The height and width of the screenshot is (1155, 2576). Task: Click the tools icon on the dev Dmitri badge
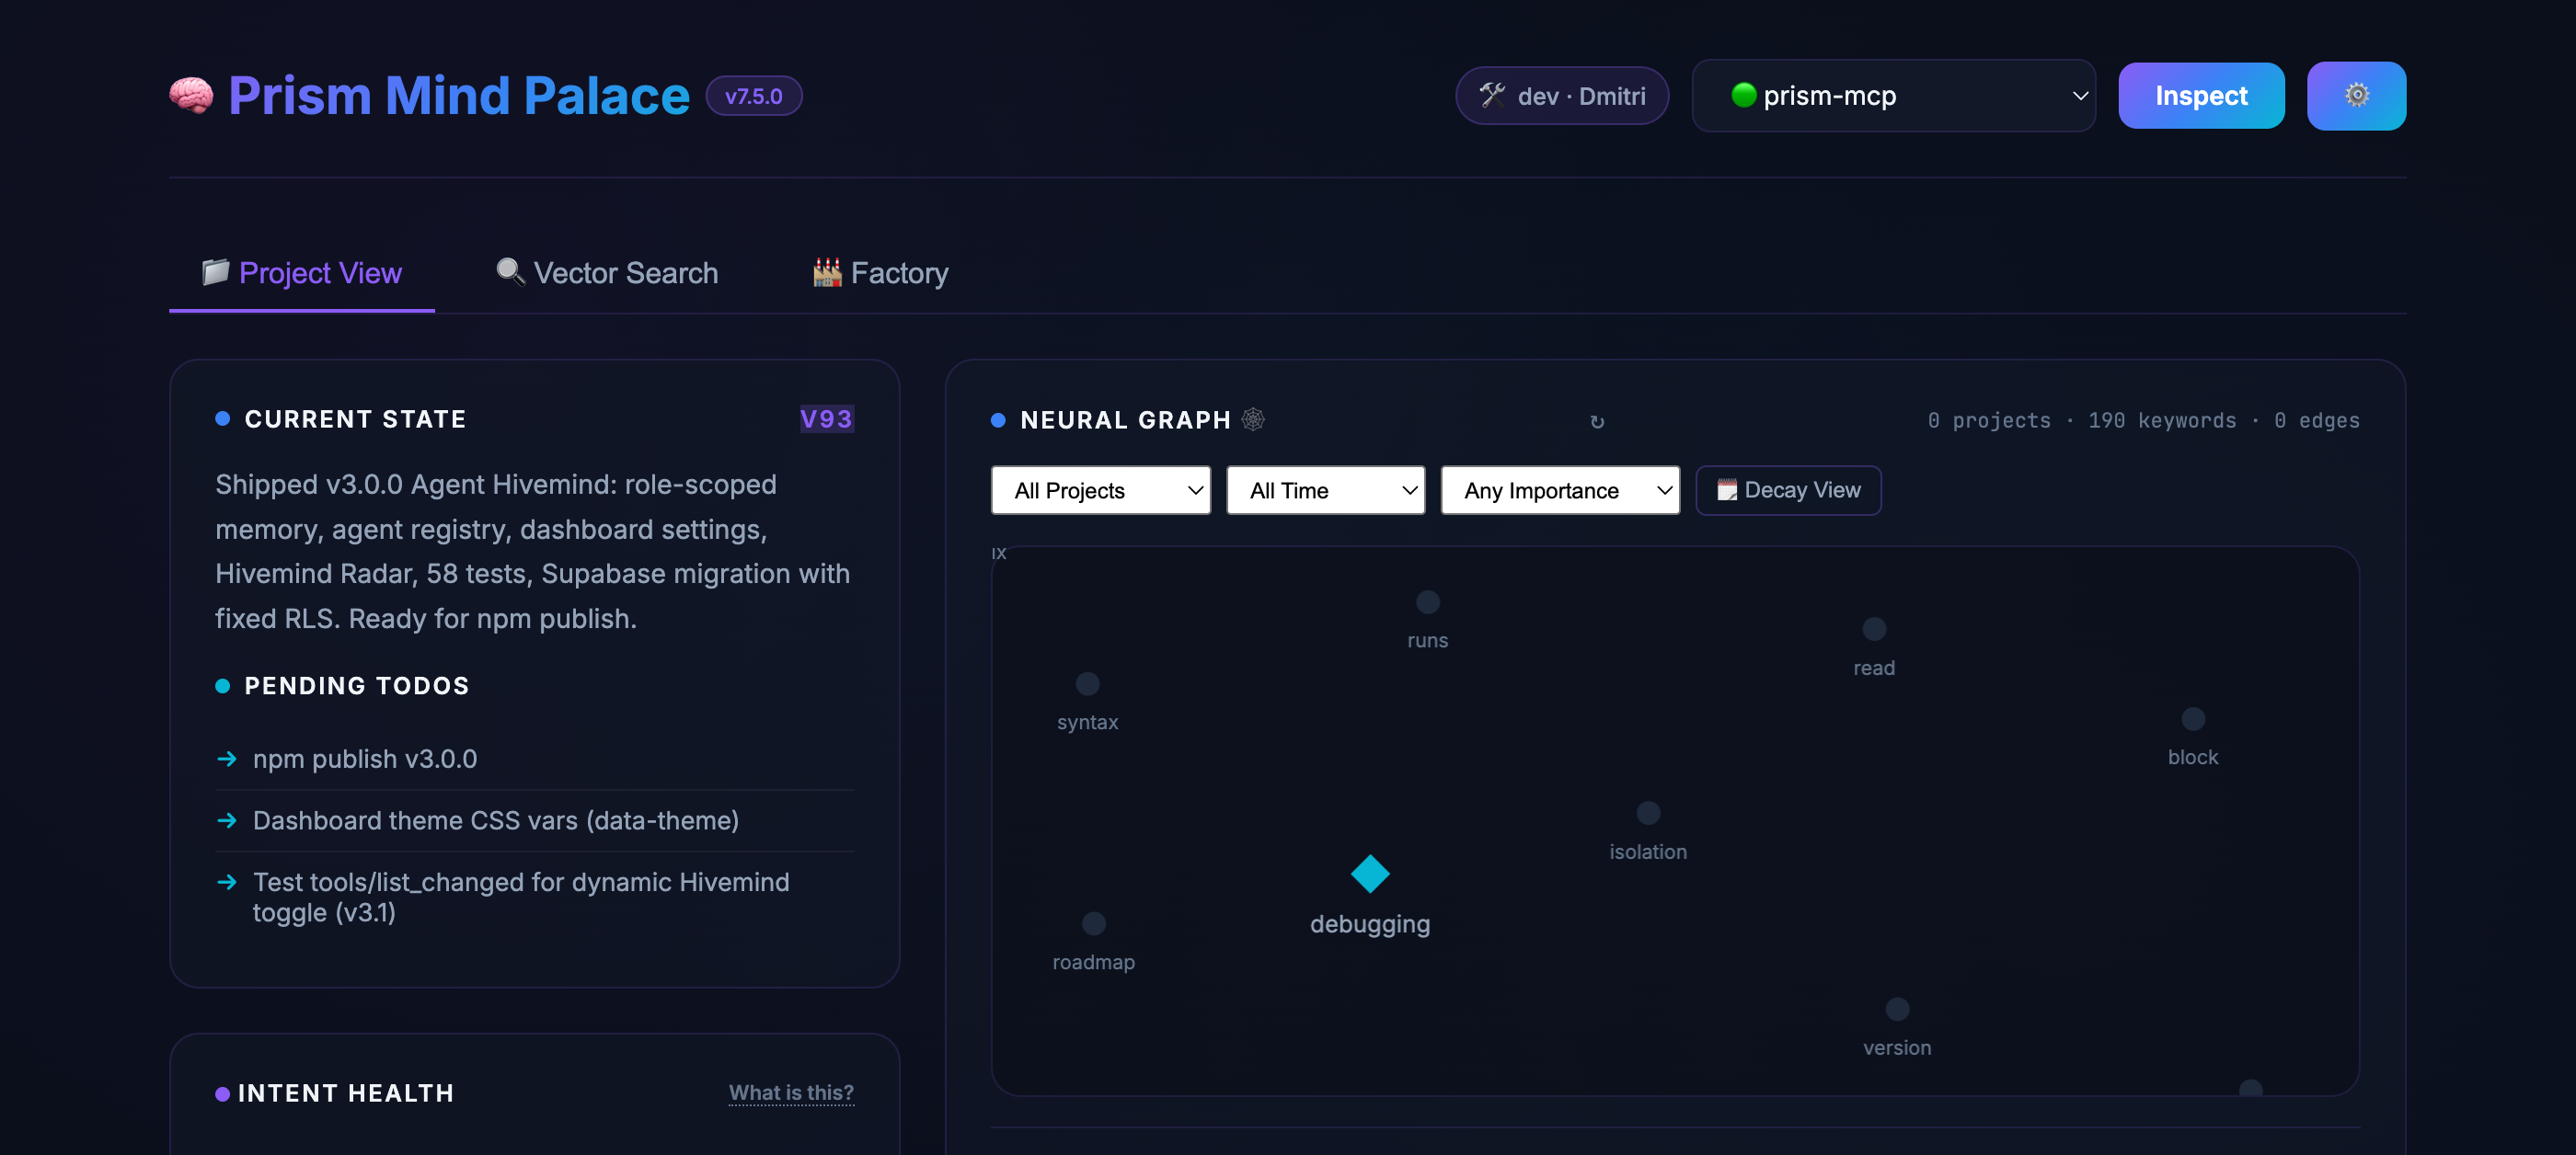(x=1492, y=95)
